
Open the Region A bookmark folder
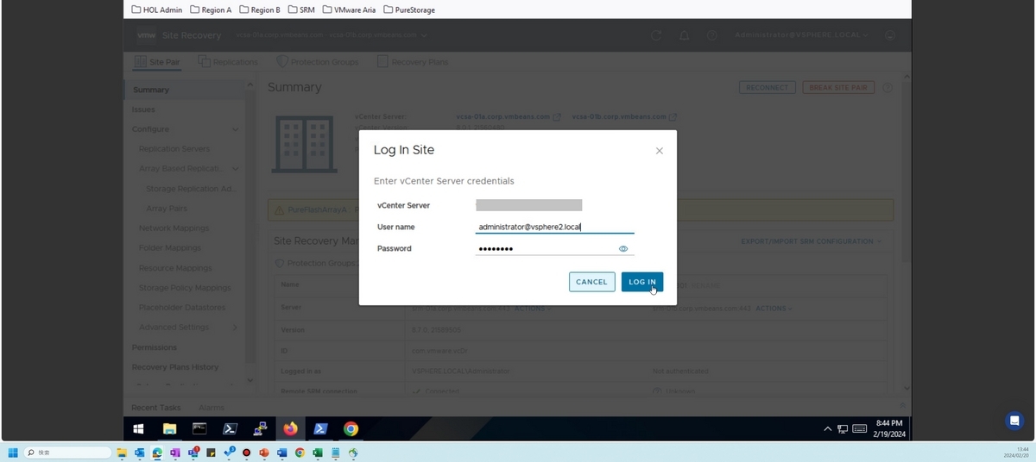[211, 10]
